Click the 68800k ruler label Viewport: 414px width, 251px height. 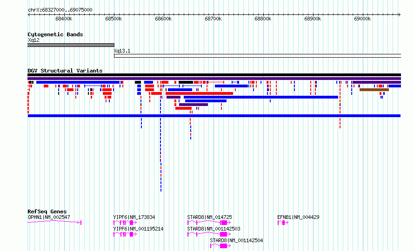tap(263, 19)
